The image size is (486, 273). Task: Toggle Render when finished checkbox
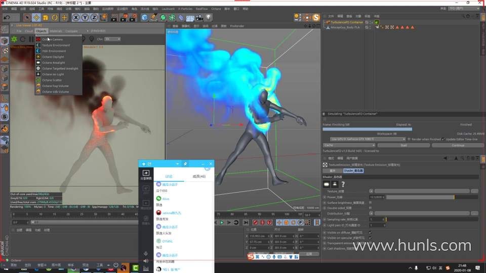[x=409, y=139]
